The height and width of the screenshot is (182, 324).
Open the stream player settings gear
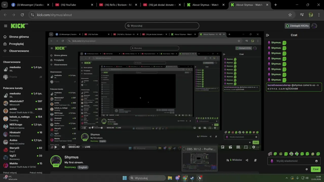tap(254, 147)
